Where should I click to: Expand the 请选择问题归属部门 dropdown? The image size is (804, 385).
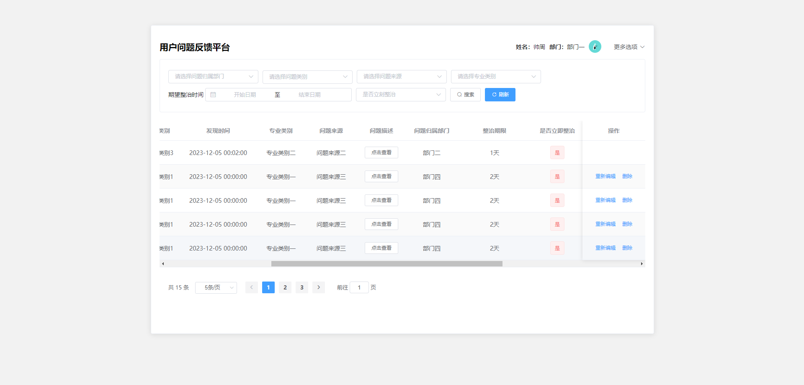[x=213, y=77]
